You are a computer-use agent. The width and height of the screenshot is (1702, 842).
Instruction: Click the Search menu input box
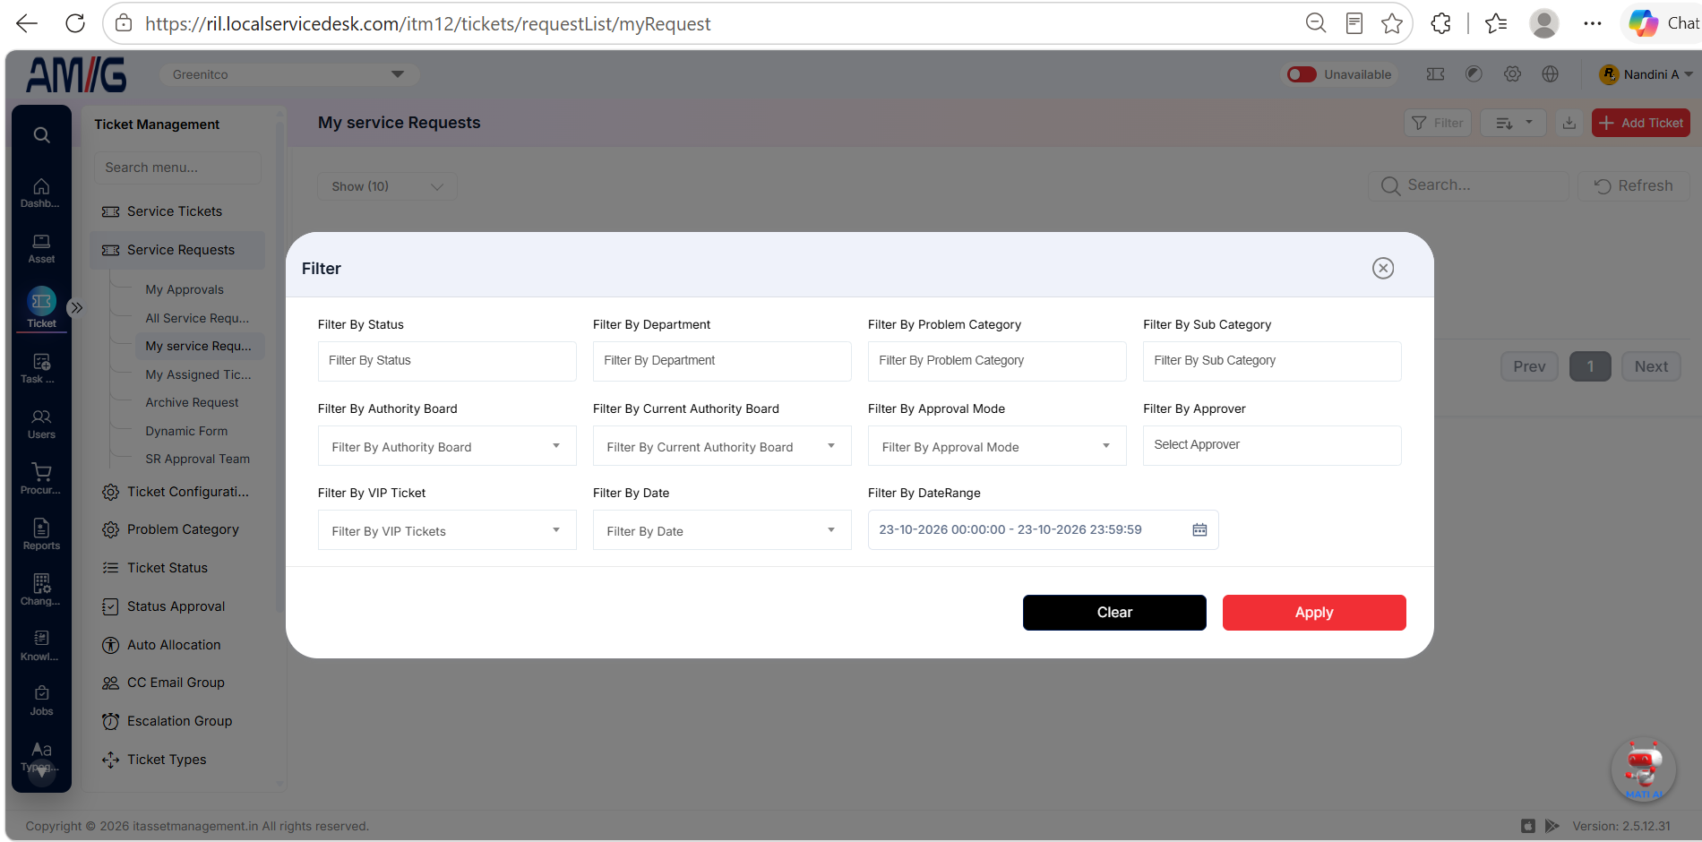[177, 168]
